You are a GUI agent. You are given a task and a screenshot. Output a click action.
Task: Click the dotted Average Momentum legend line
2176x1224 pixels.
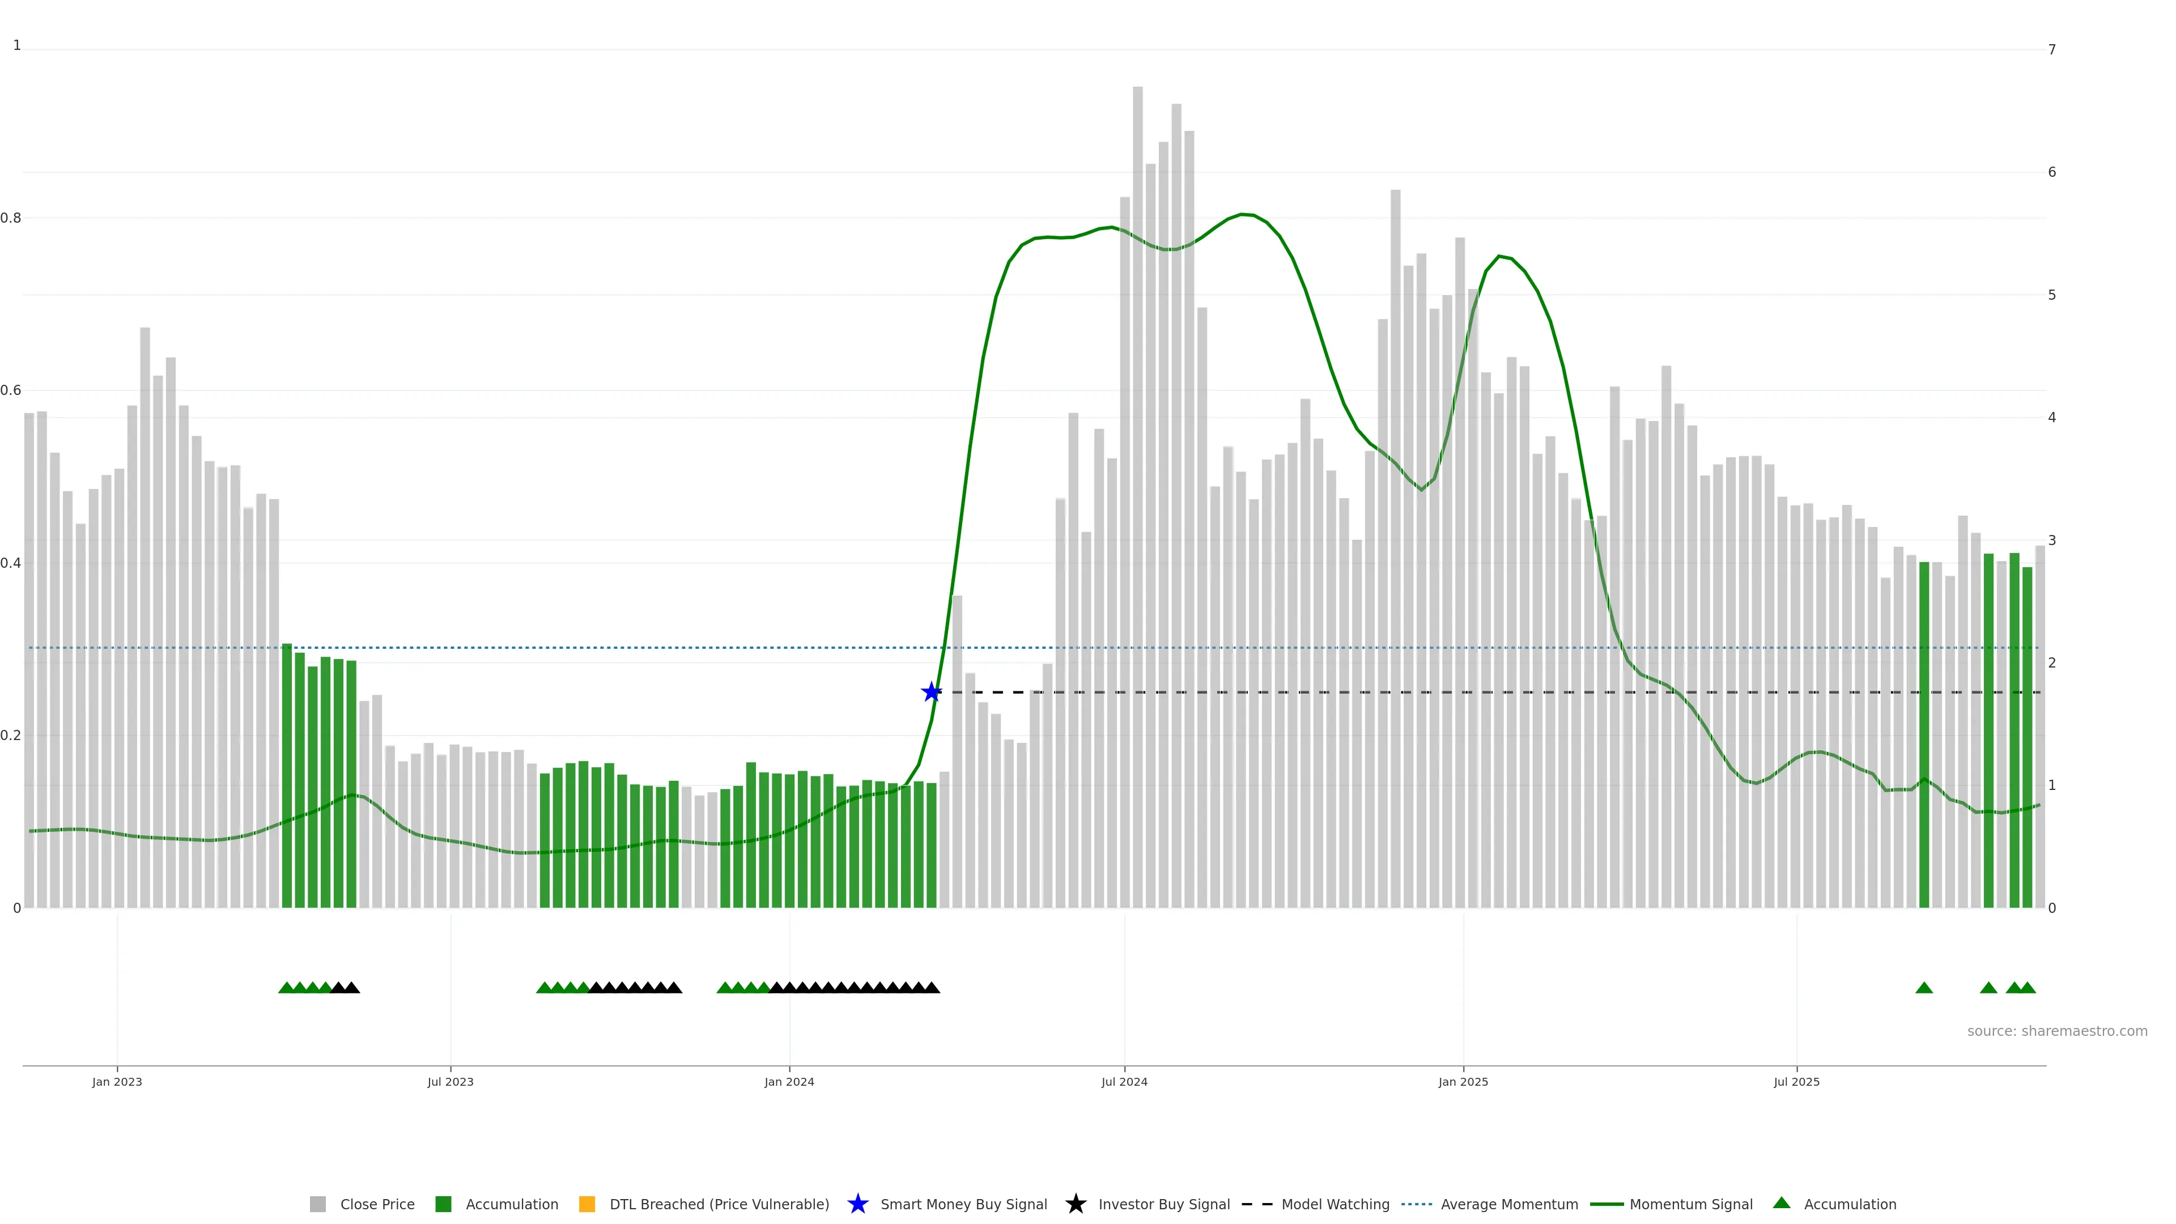[1416, 1205]
